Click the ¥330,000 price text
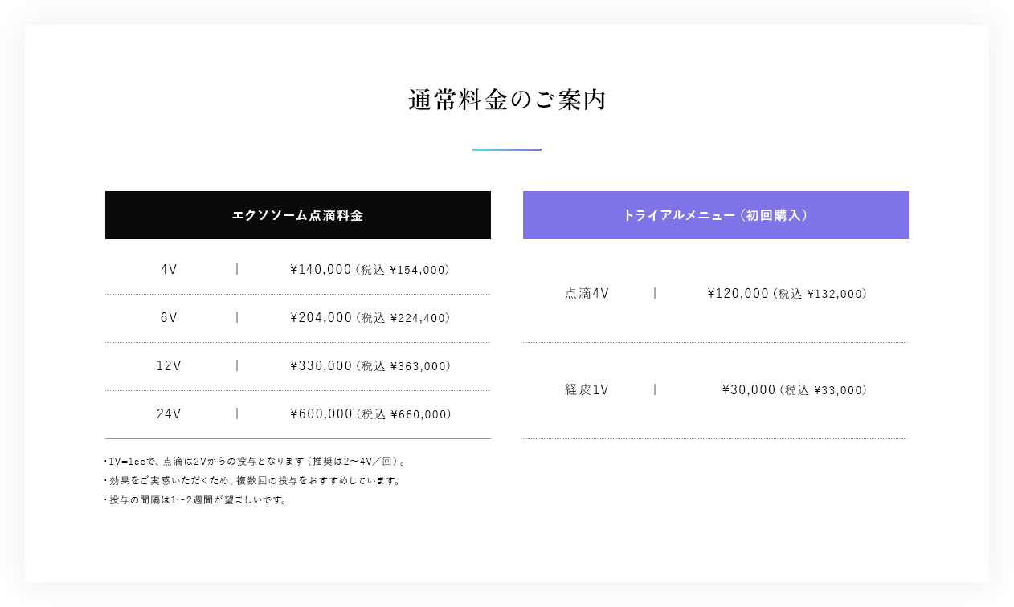Screen dimensions: 1014x607 [x=321, y=366]
